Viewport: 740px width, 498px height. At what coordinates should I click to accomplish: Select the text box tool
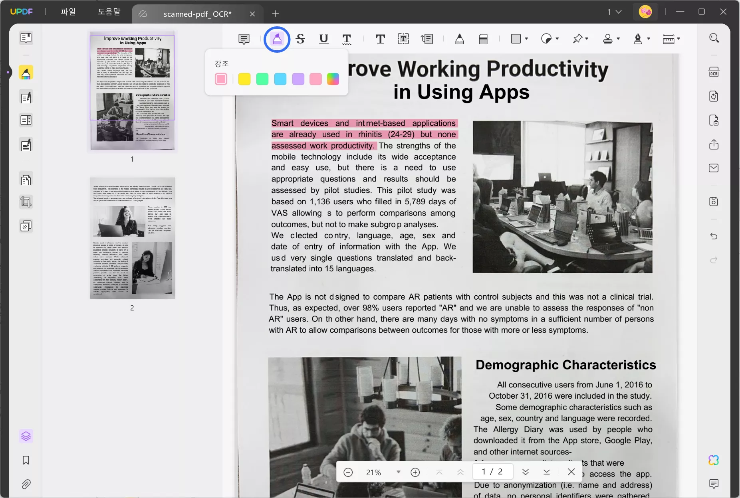(403, 39)
